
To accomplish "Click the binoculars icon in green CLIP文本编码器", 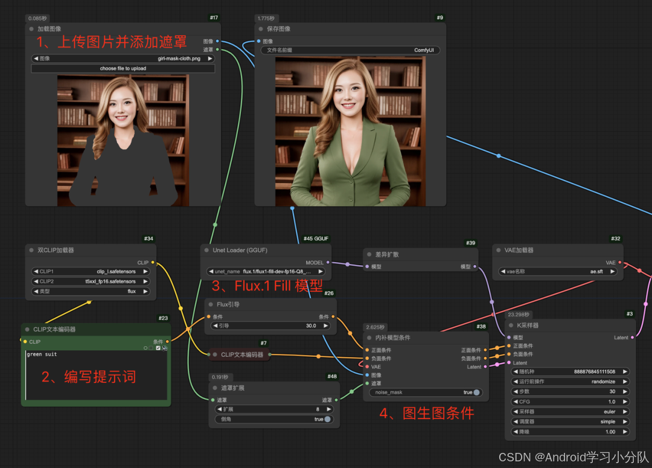I will point(165,348).
